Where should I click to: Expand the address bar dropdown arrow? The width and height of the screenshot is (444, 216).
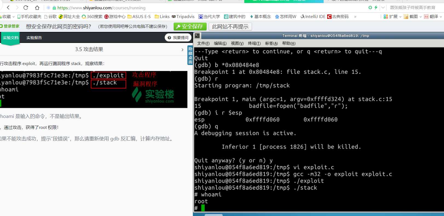pos(383,8)
